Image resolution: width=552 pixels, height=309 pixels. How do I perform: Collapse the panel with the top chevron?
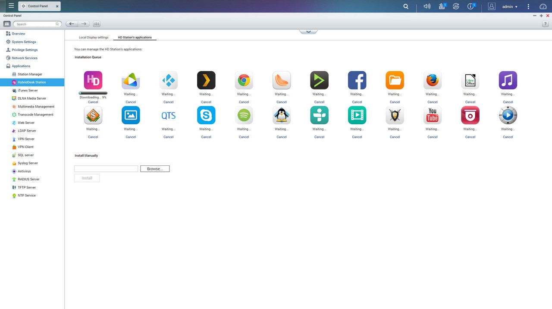[308, 32]
